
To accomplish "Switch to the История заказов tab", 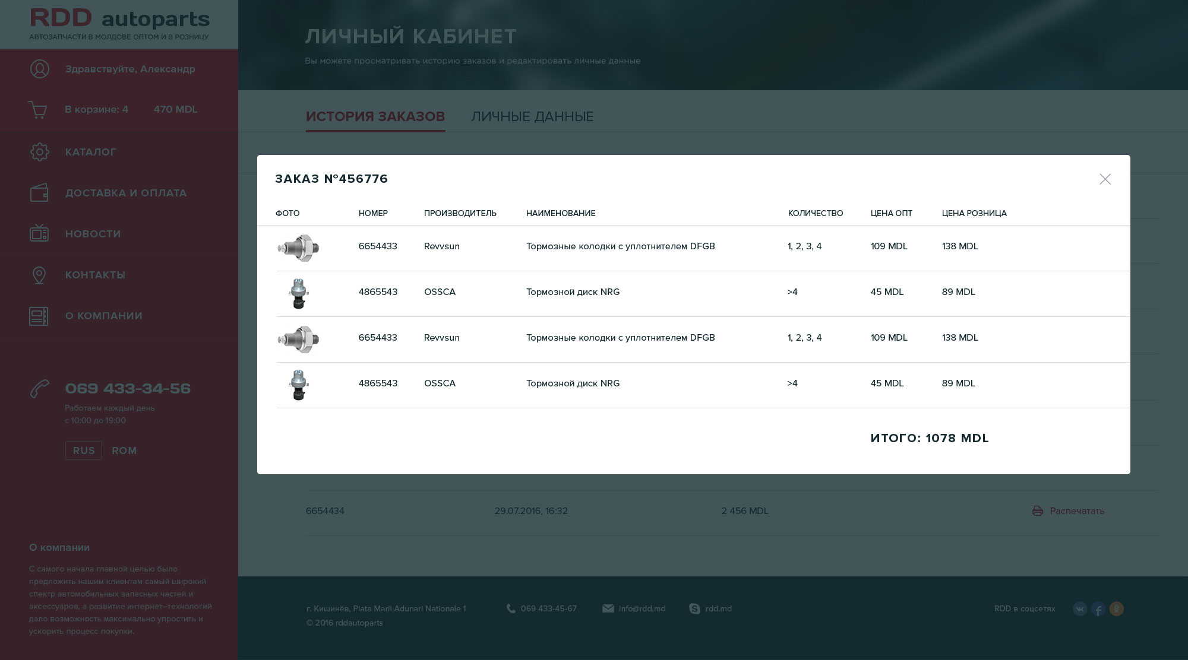I will pyautogui.click(x=375, y=116).
